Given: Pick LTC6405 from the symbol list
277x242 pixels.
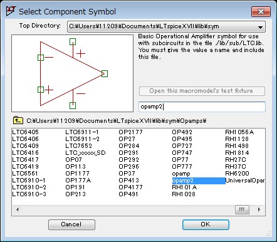Looking at the screenshot, I should (x=25, y=132).
